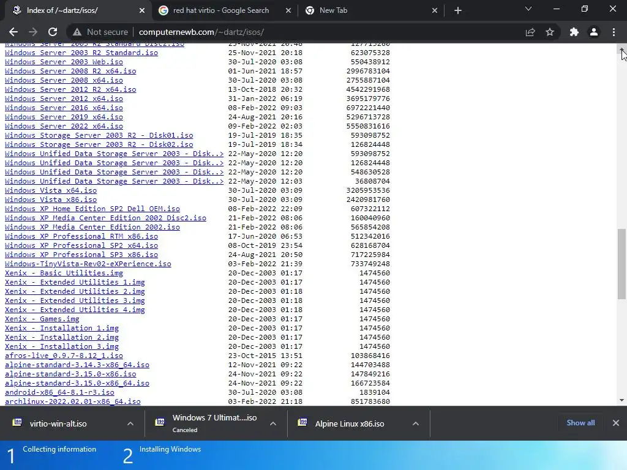
Task: Click Show all downloads
Action: point(580,423)
